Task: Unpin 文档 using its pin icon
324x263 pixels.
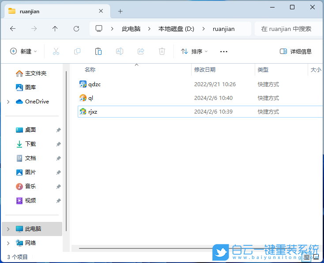Action: tap(58, 158)
